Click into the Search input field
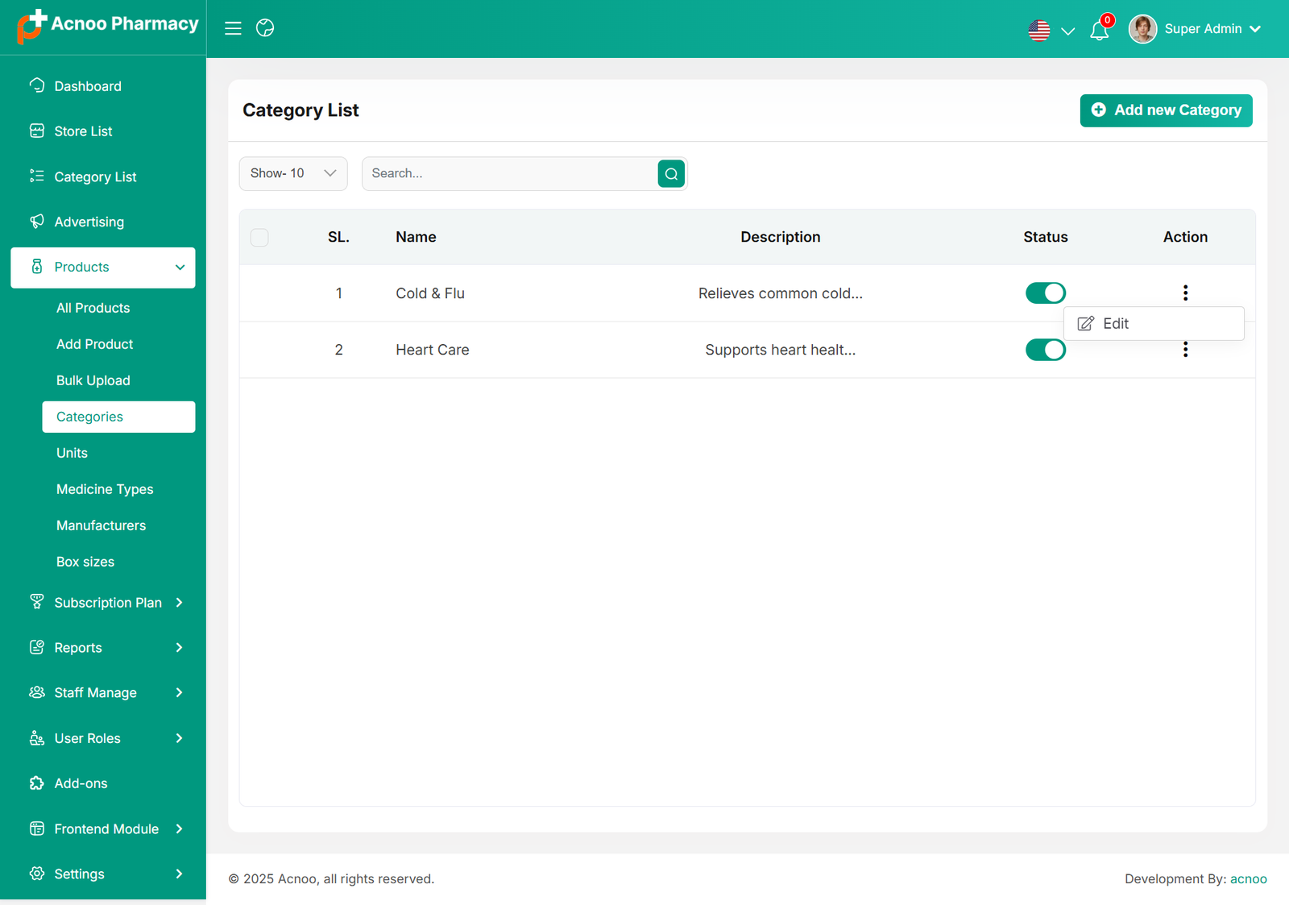Screen dimensions: 1289x905 510,174
